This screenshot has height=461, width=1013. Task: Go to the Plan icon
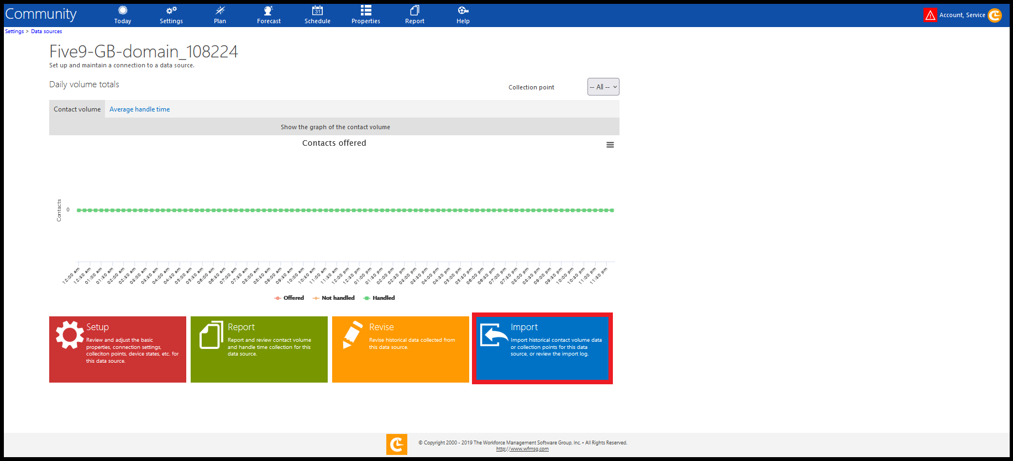click(x=220, y=10)
